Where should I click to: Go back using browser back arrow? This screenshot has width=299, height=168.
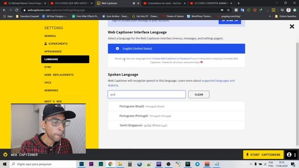4,10
